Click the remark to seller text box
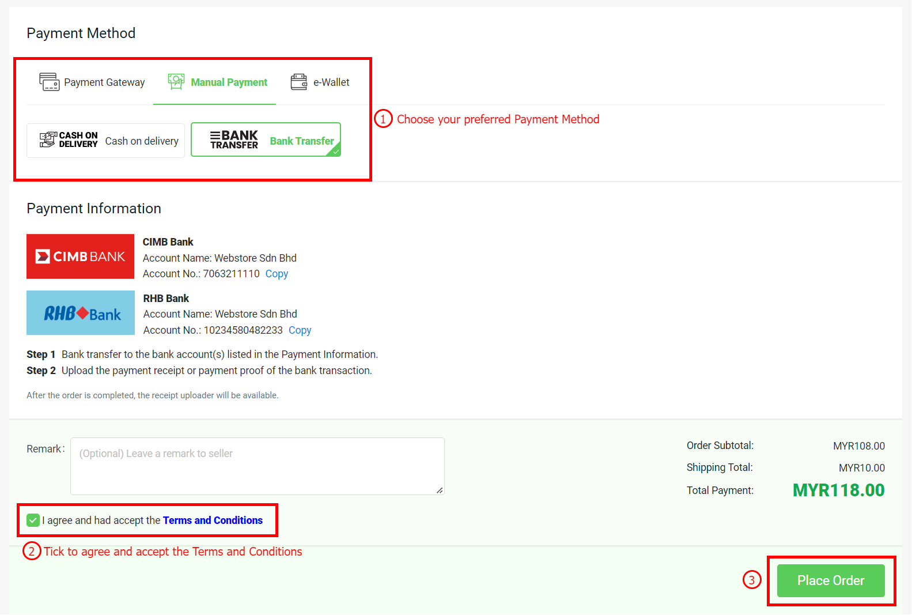 [257, 466]
